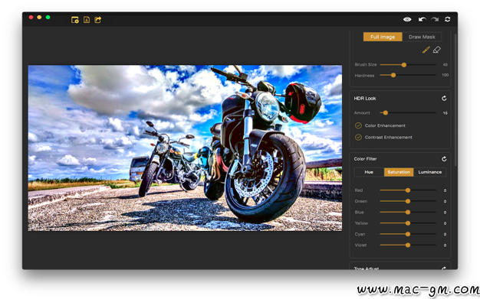Click the reset all refresh icon
480x299 pixels.
pos(447,20)
